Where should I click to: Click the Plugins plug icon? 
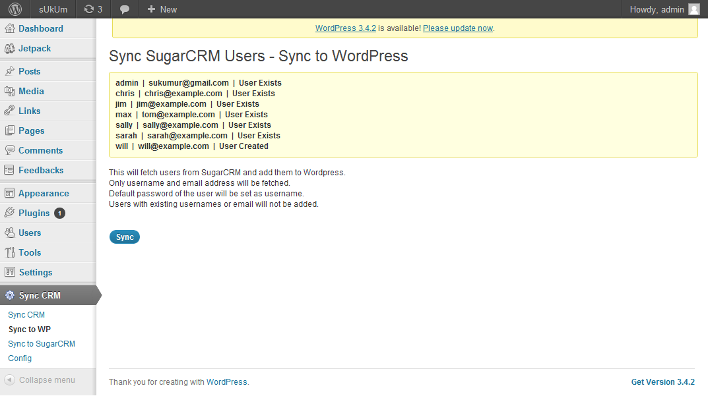coord(9,213)
